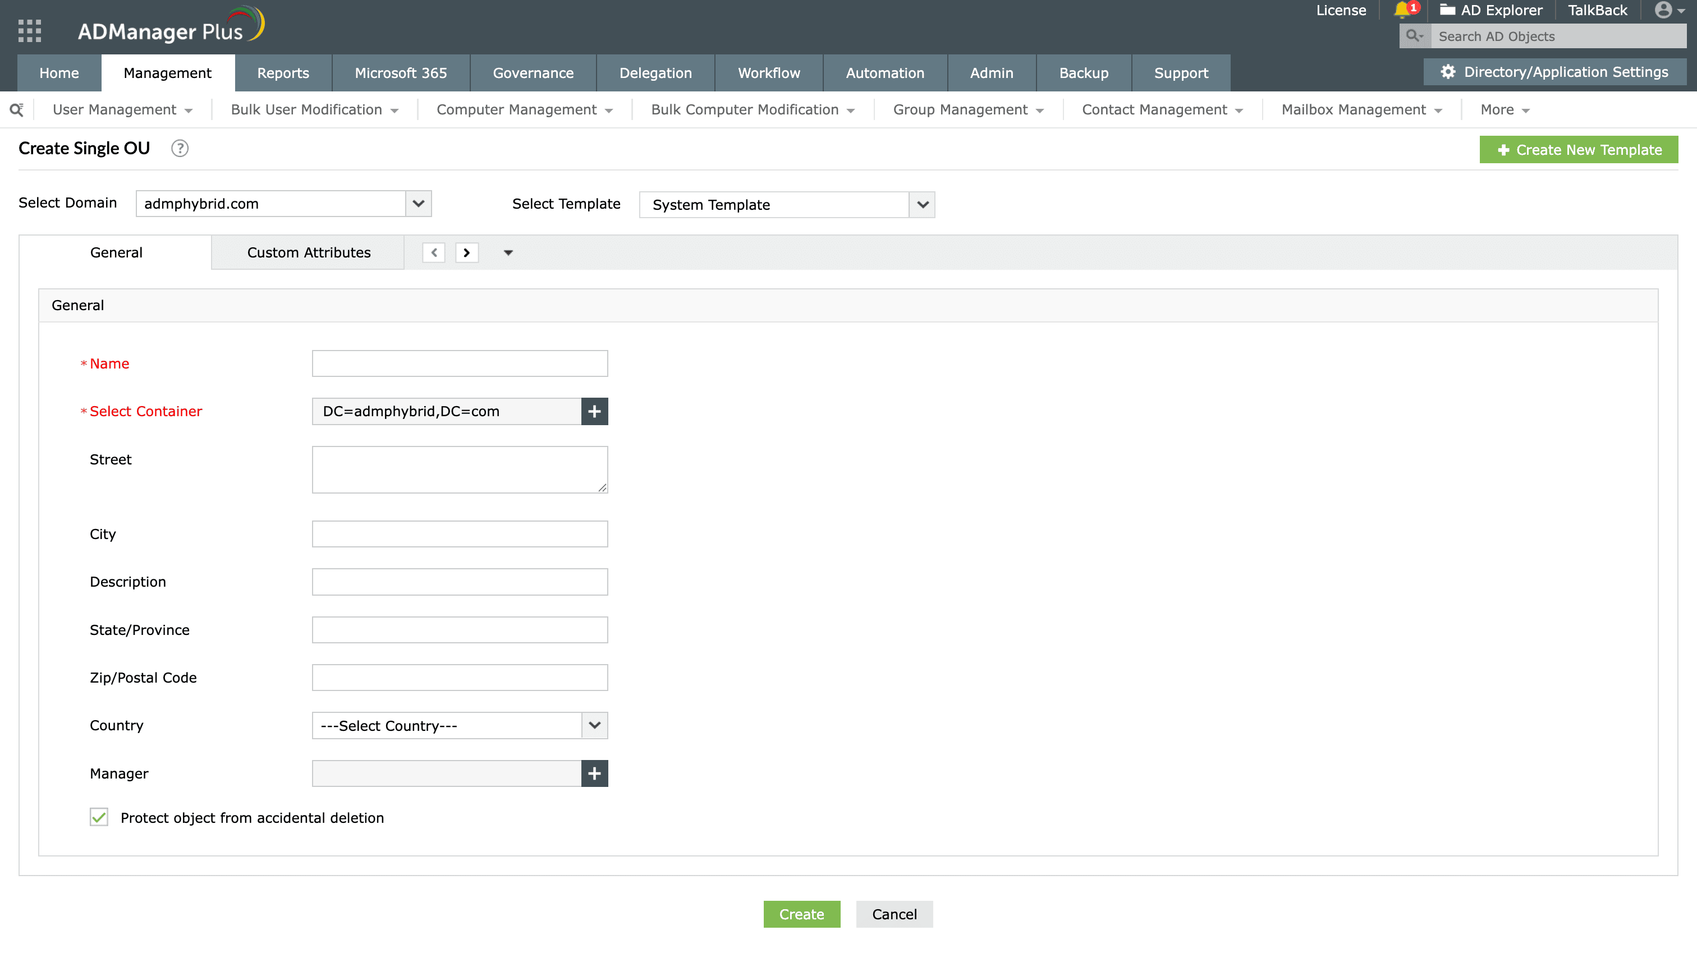Image resolution: width=1697 pixels, height=958 pixels.
Task: Expand the User Management menu
Action: [122, 110]
